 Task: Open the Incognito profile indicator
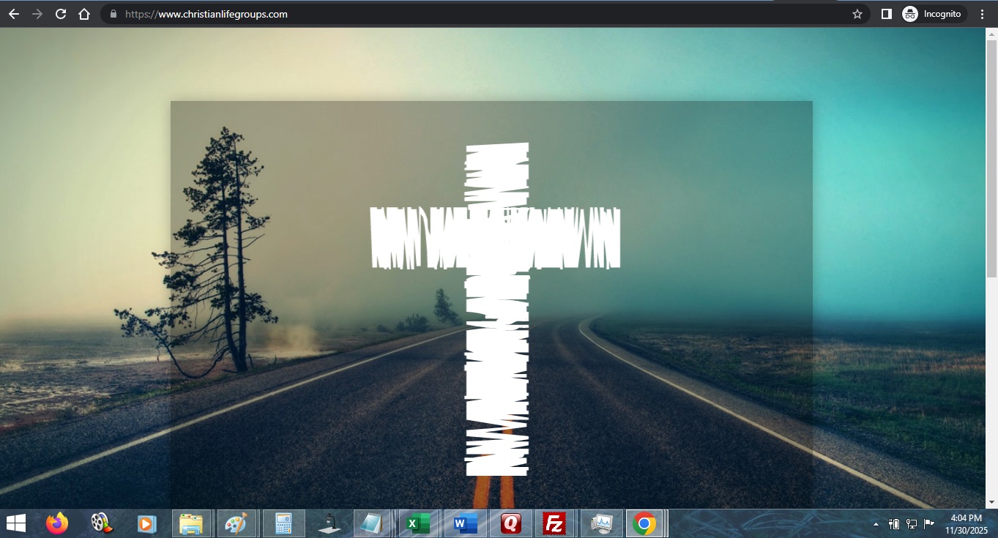point(933,14)
